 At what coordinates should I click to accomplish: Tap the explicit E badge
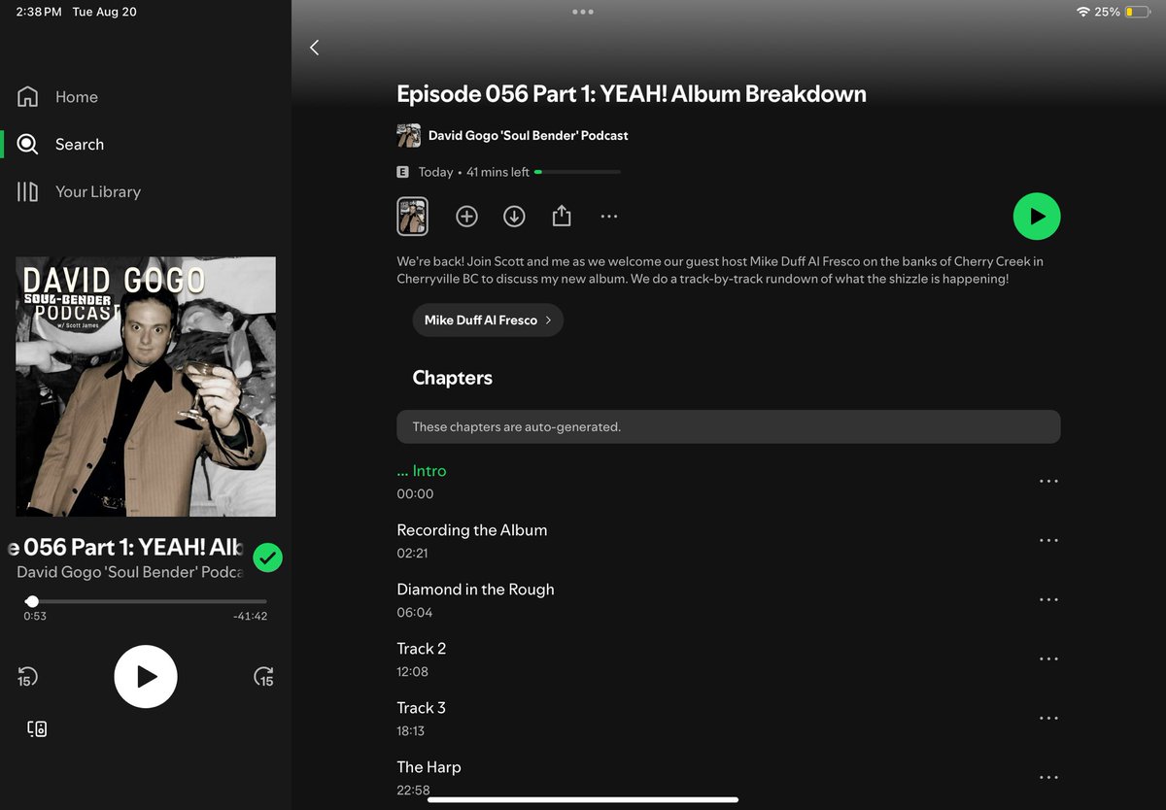coord(402,172)
